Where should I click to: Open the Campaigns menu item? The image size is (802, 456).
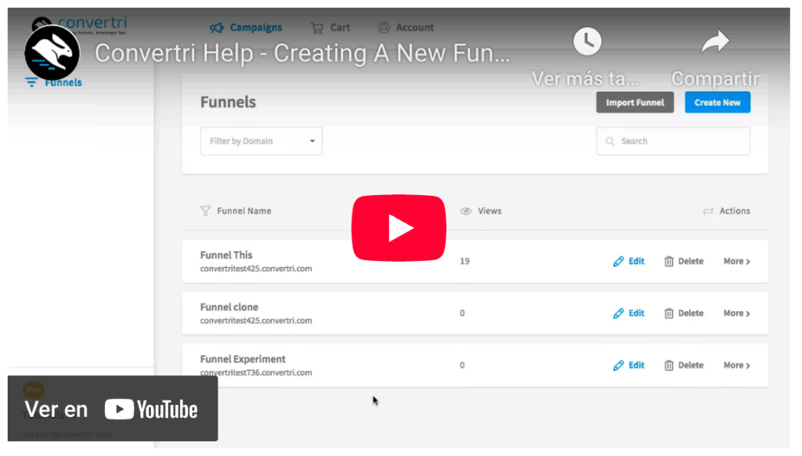pos(246,27)
